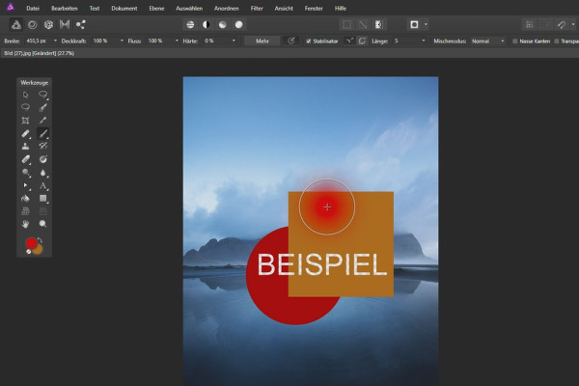Select the Bild (27).jpg document tab
This screenshot has width=579, height=386.
click(40, 53)
